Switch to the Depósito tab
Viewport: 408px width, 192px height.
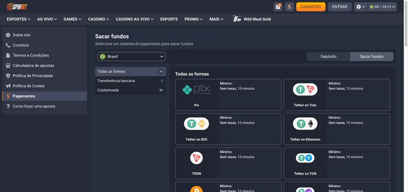click(x=328, y=57)
